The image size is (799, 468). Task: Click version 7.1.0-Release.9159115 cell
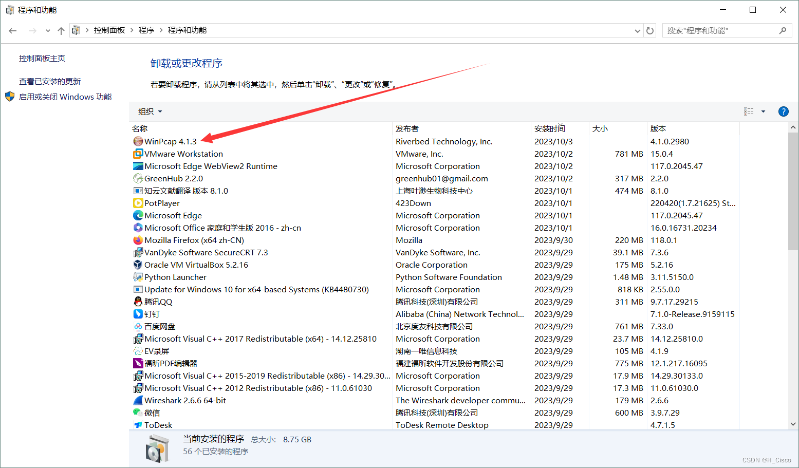(x=692, y=314)
